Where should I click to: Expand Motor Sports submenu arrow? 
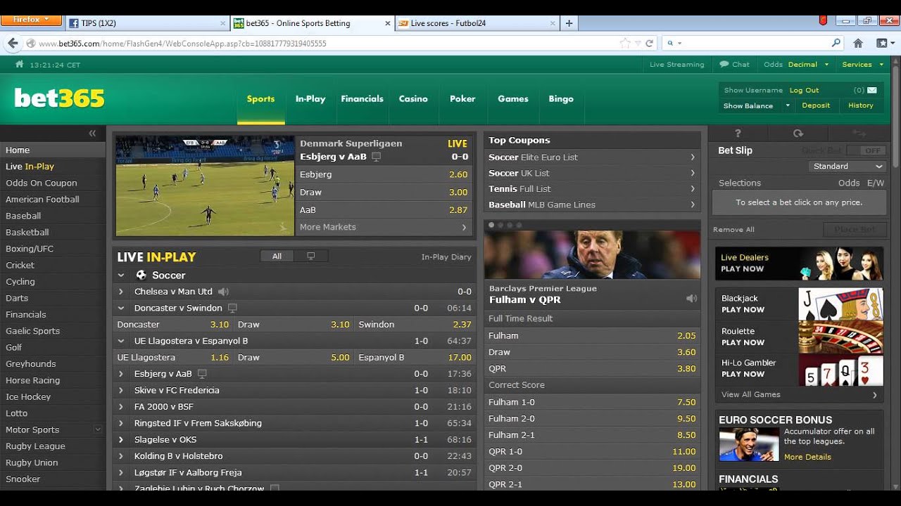point(98,429)
